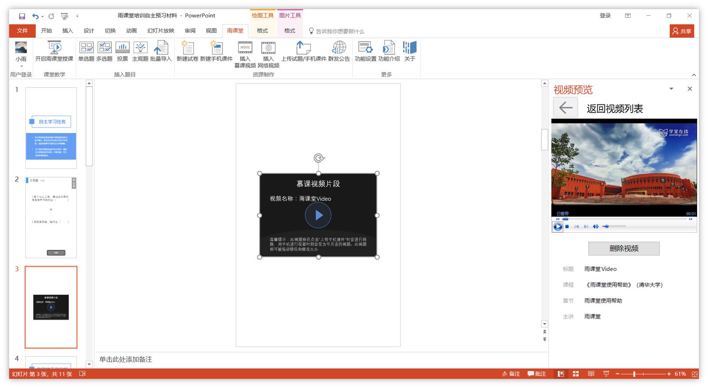Insert a 投票 poll
Image resolution: width=708 pixels, height=388 pixels.
tap(123, 52)
